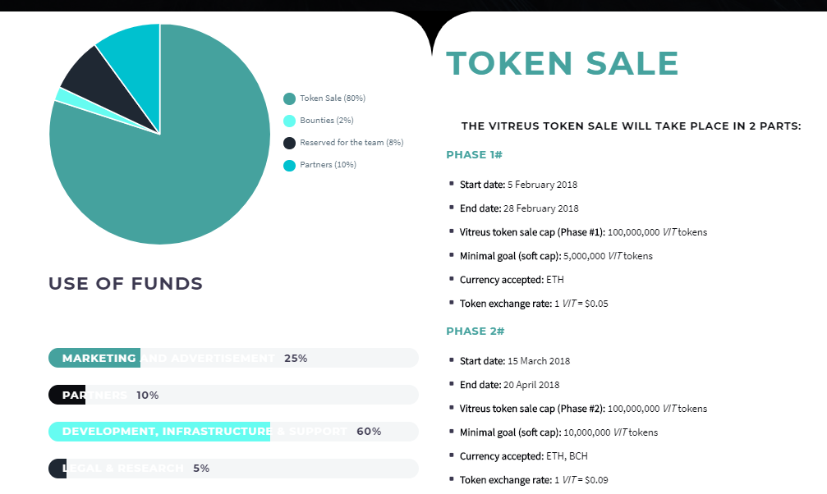Click the Bounties (2%) legend circle
The image size is (827, 494).
pos(290,121)
